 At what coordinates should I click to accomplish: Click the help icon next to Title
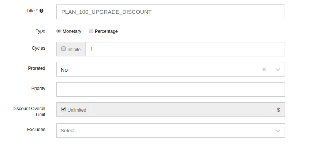pos(41,11)
